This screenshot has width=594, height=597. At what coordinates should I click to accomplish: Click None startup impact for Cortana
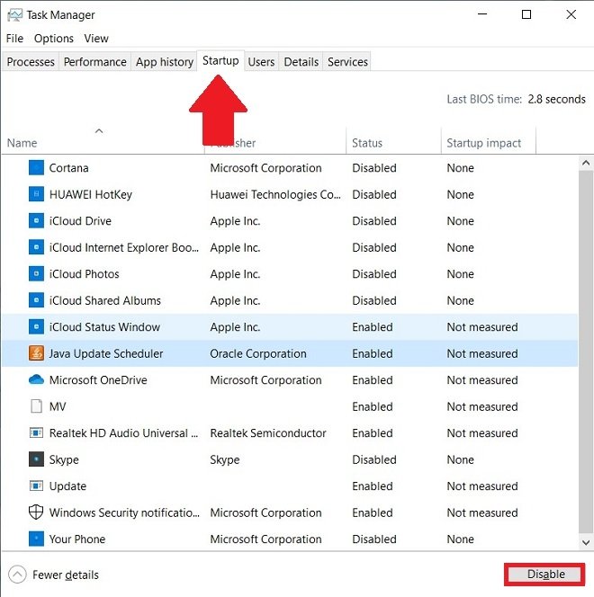click(460, 168)
